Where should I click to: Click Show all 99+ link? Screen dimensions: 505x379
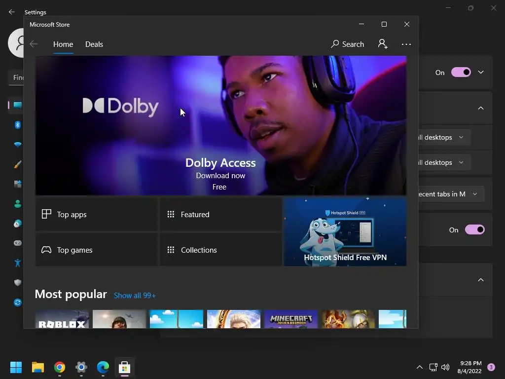135,296
